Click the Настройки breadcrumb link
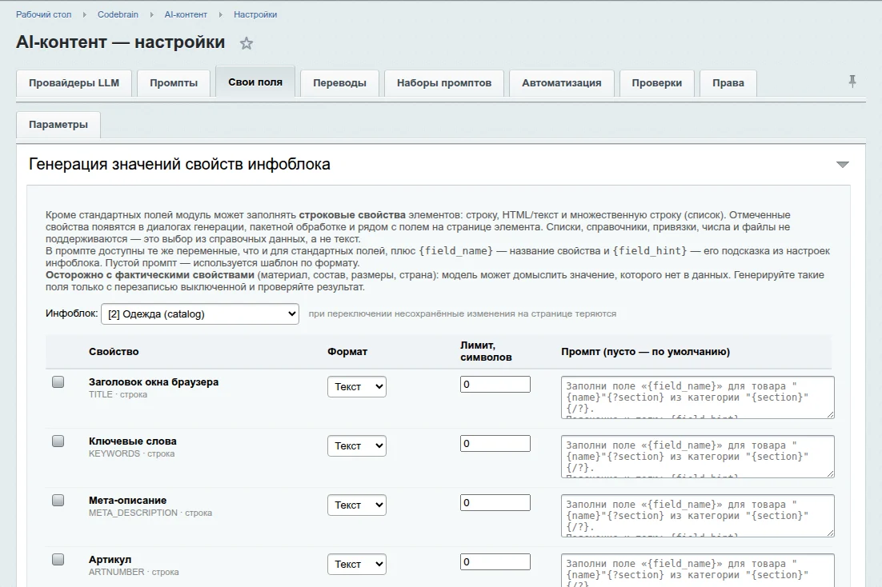 tap(255, 14)
